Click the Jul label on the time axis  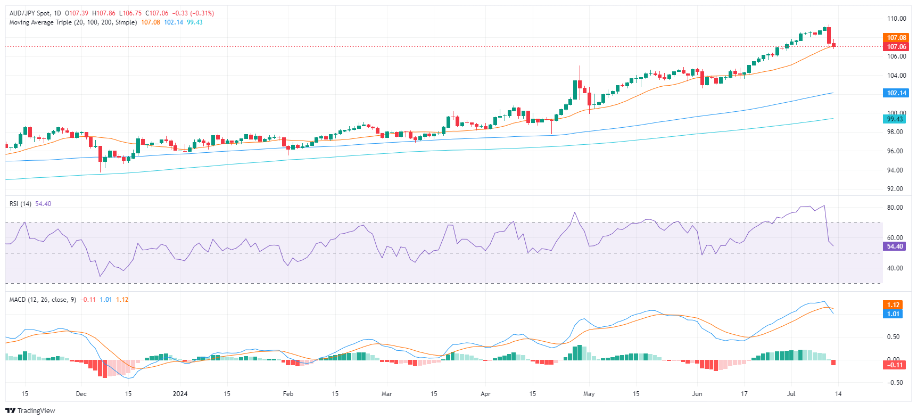pos(791,394)
